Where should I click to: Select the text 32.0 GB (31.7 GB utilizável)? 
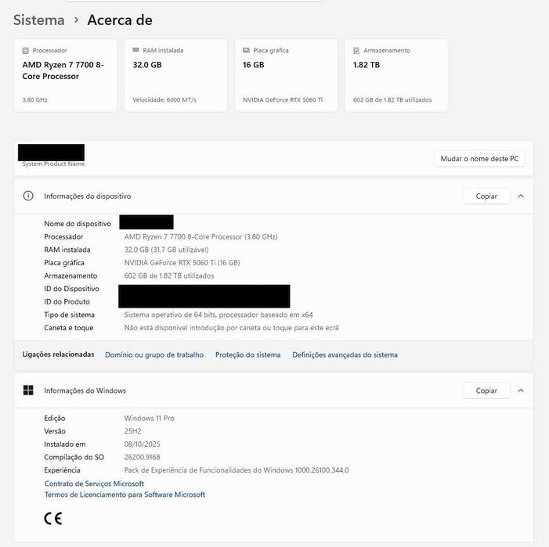coord(166,250)
